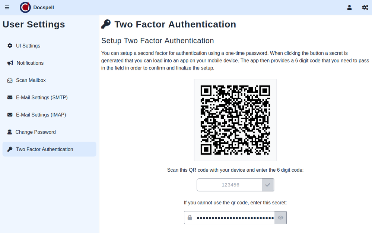The image size is (372, 233).
Task: Click the Docspell title link
Action: click(44, 7)
